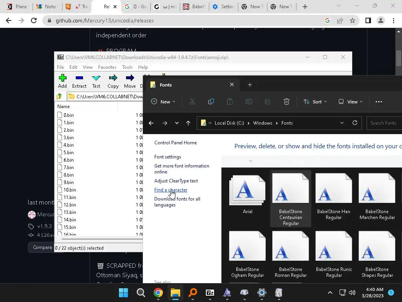Open the See more ellipsis in Fonts

coord(379,102)
